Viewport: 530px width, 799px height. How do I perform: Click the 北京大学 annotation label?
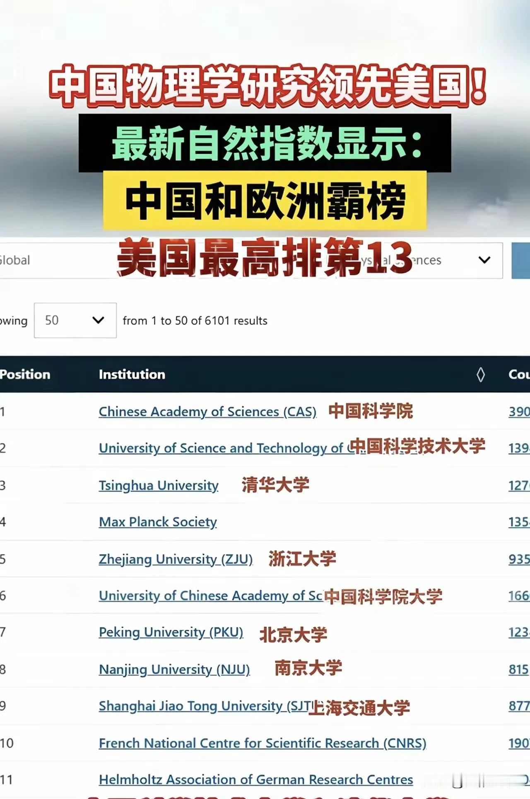(x=293, y=635)
